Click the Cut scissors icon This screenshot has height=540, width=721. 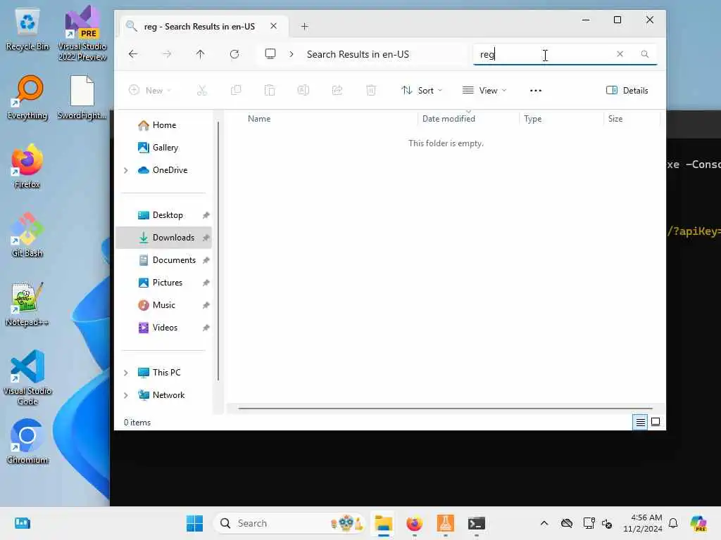(202, 91)
